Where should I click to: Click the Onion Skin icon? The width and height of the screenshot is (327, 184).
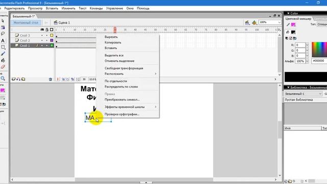click(63, 79)
